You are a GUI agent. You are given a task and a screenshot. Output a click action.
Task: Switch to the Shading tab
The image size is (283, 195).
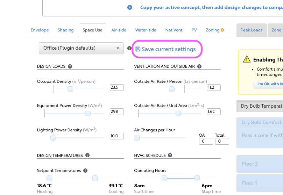point(65,30)
